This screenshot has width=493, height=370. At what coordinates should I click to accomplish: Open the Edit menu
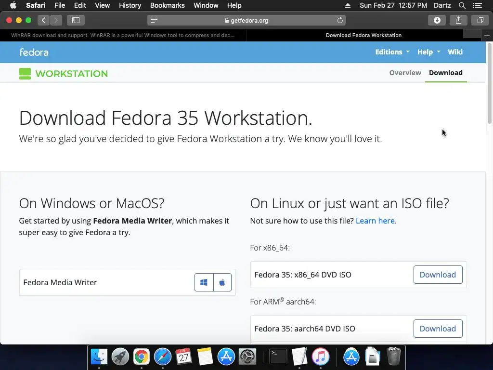coord(80,5)
